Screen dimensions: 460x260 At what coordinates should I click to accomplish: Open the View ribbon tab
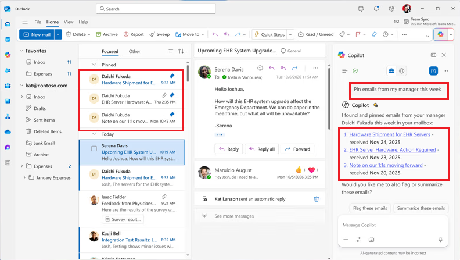pos(69,22)
